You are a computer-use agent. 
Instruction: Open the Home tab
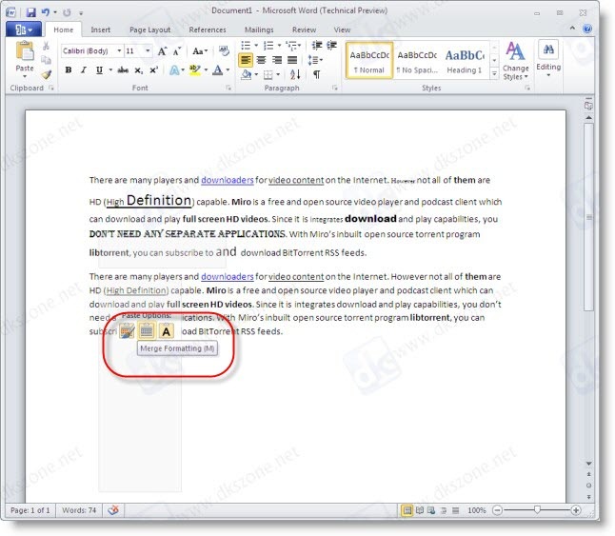(64, 30)
